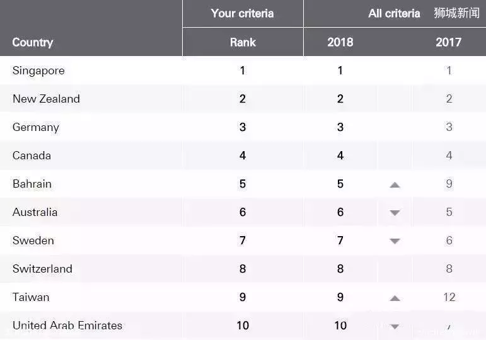
Task: Click the down arrow in Australia row
Action: 395,213
